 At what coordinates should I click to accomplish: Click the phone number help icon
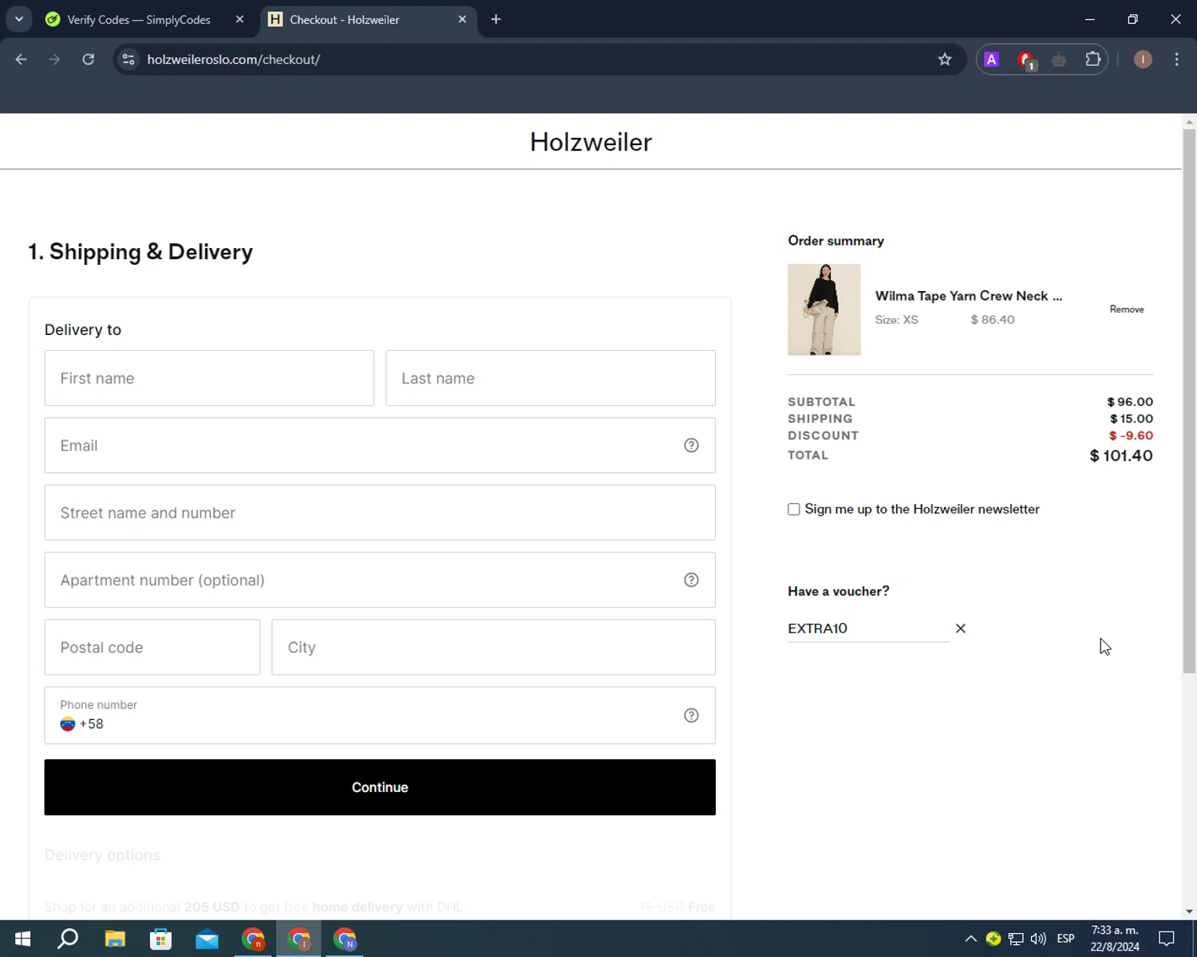[691, 715]
